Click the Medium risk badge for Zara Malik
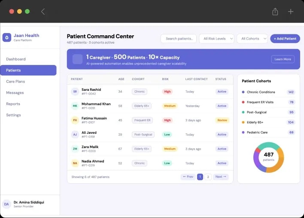Screen dimensions: 304x218 click(x=170, y=149)
